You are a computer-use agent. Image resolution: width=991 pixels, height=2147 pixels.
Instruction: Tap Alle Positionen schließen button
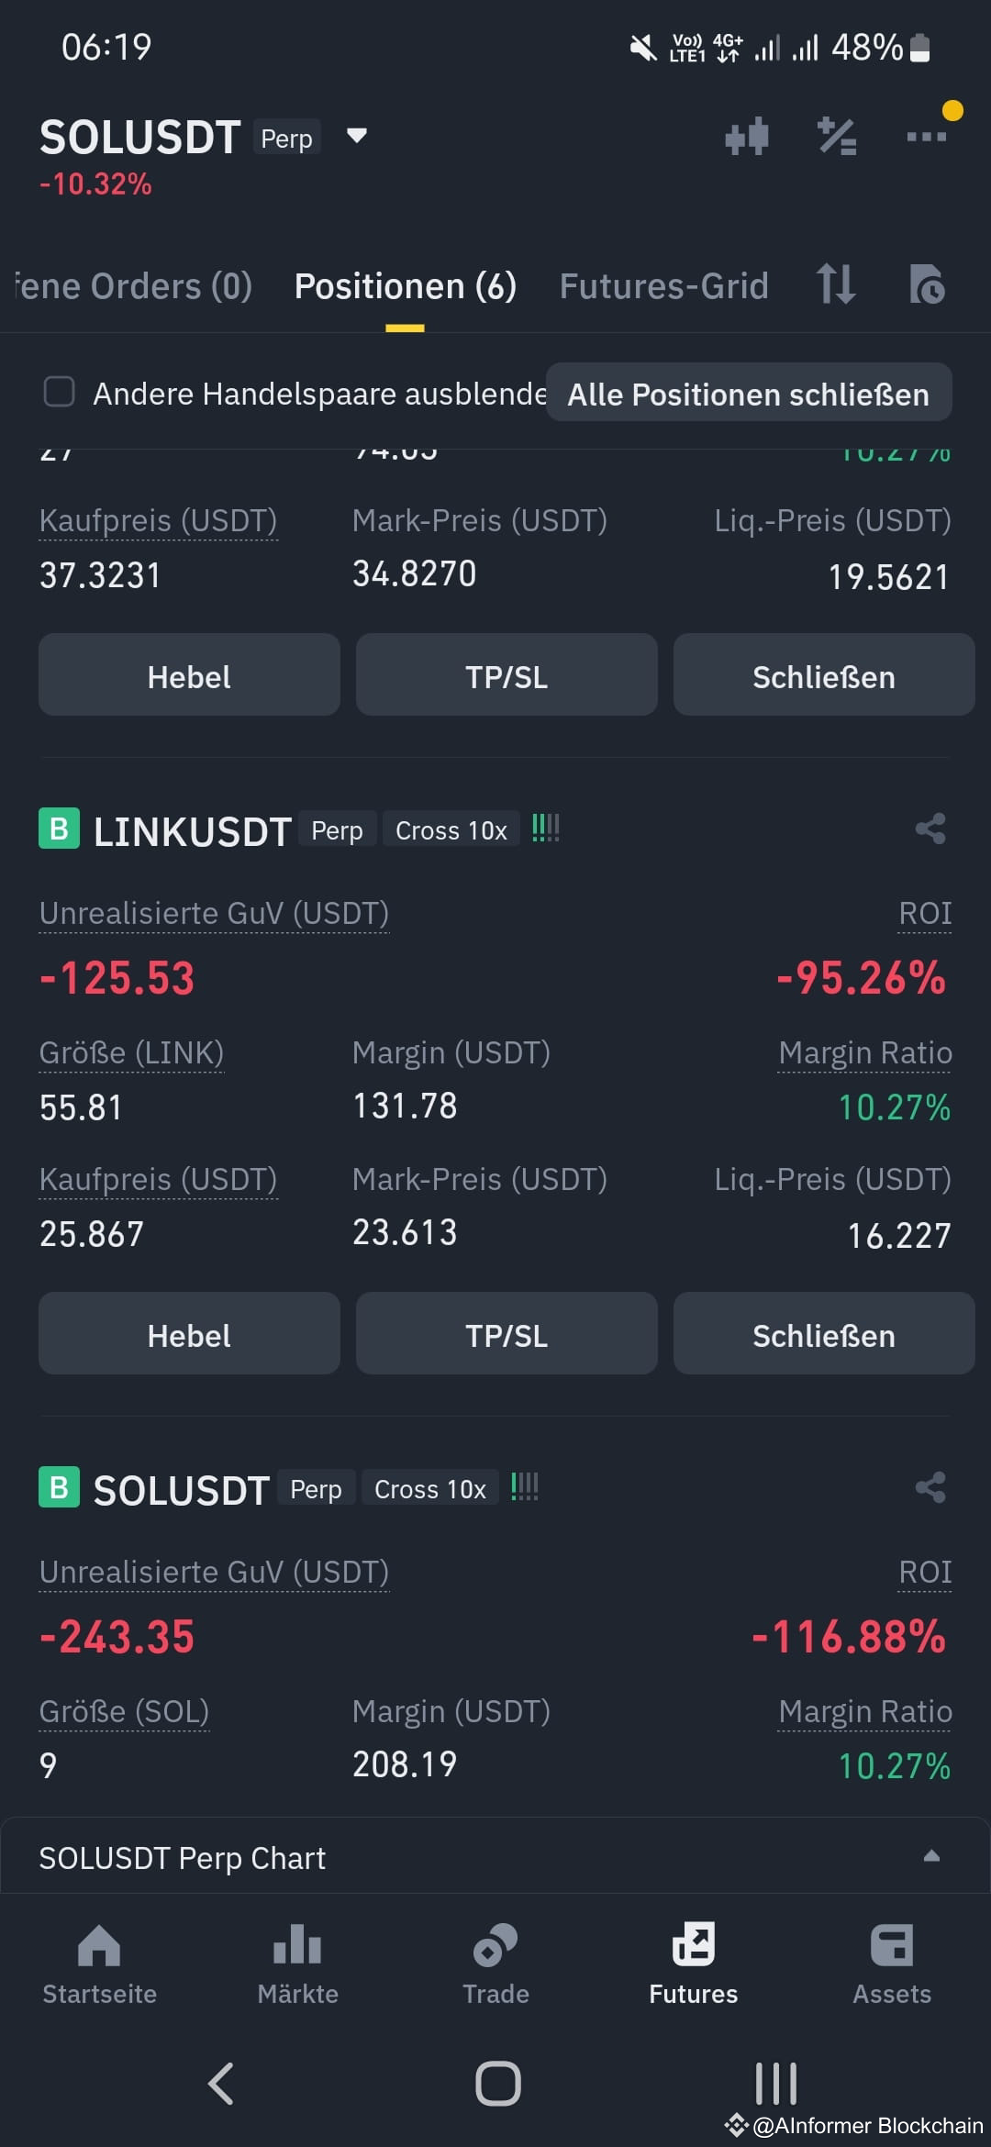click(x=749, y=394)
